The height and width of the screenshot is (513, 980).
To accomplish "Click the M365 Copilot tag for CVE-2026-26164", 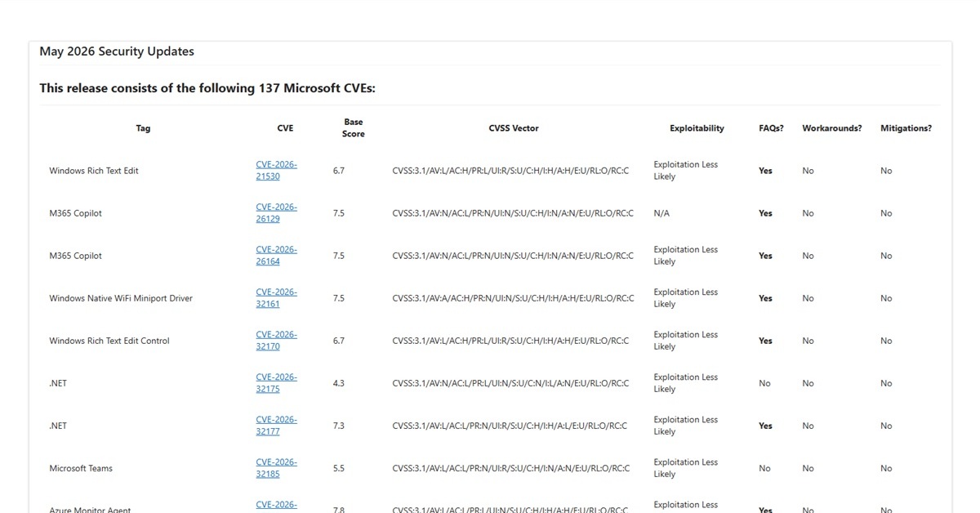I will point(76,256).
